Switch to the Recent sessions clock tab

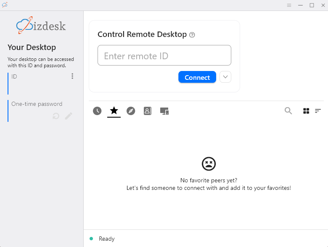point(97,111)
